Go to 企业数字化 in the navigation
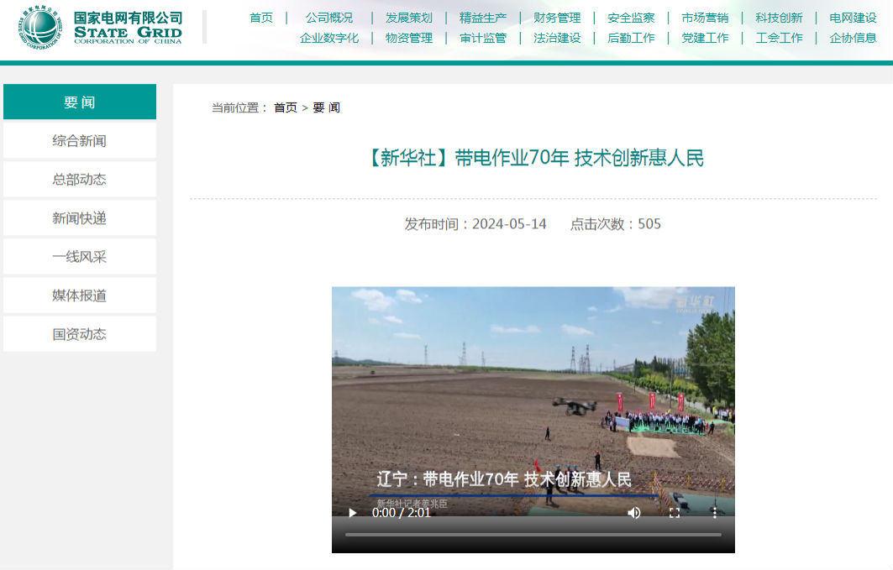This screenshot has width=893, height=570. (329, 38)
